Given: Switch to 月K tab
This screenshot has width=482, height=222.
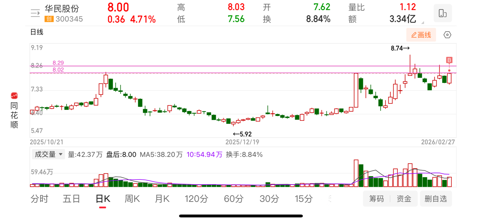Looking at the screenshot, I should [x=162, y=199].
